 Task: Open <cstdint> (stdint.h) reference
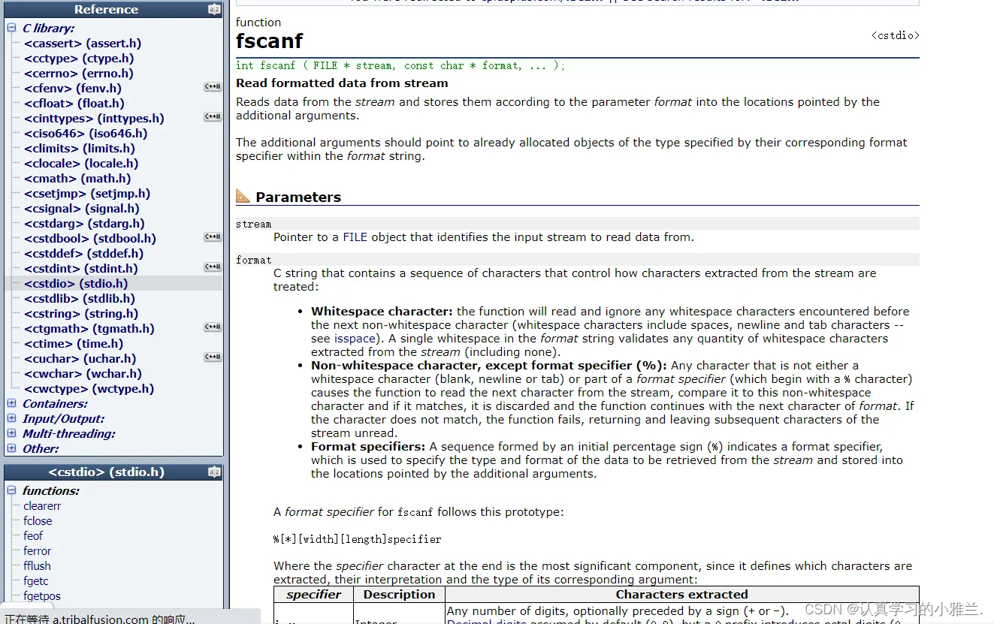(x=81, y=269)
